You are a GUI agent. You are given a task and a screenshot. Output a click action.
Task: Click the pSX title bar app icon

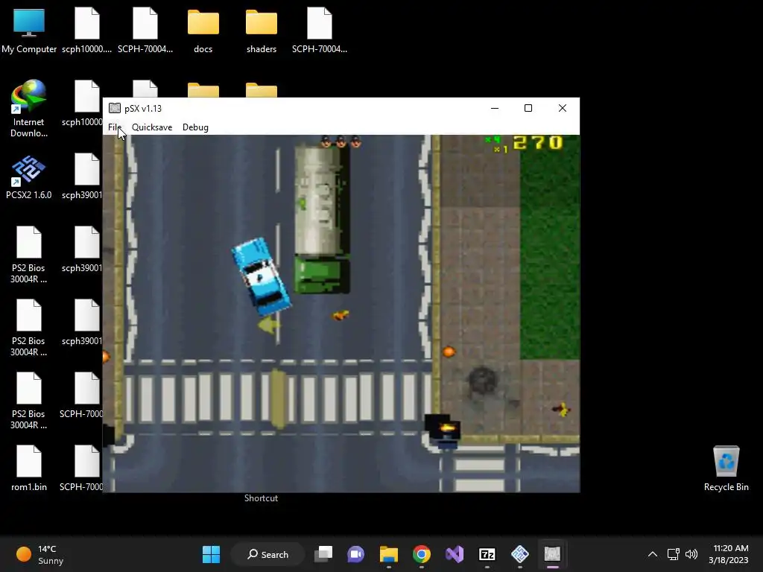coord(114,108)
